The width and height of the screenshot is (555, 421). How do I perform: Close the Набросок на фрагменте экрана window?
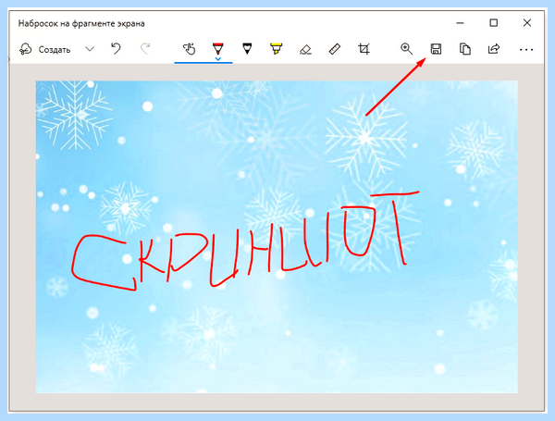point(527,23)
